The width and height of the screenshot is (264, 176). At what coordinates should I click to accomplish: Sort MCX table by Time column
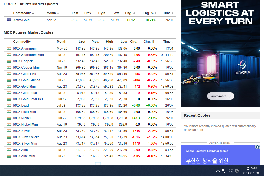coord(168,42)
